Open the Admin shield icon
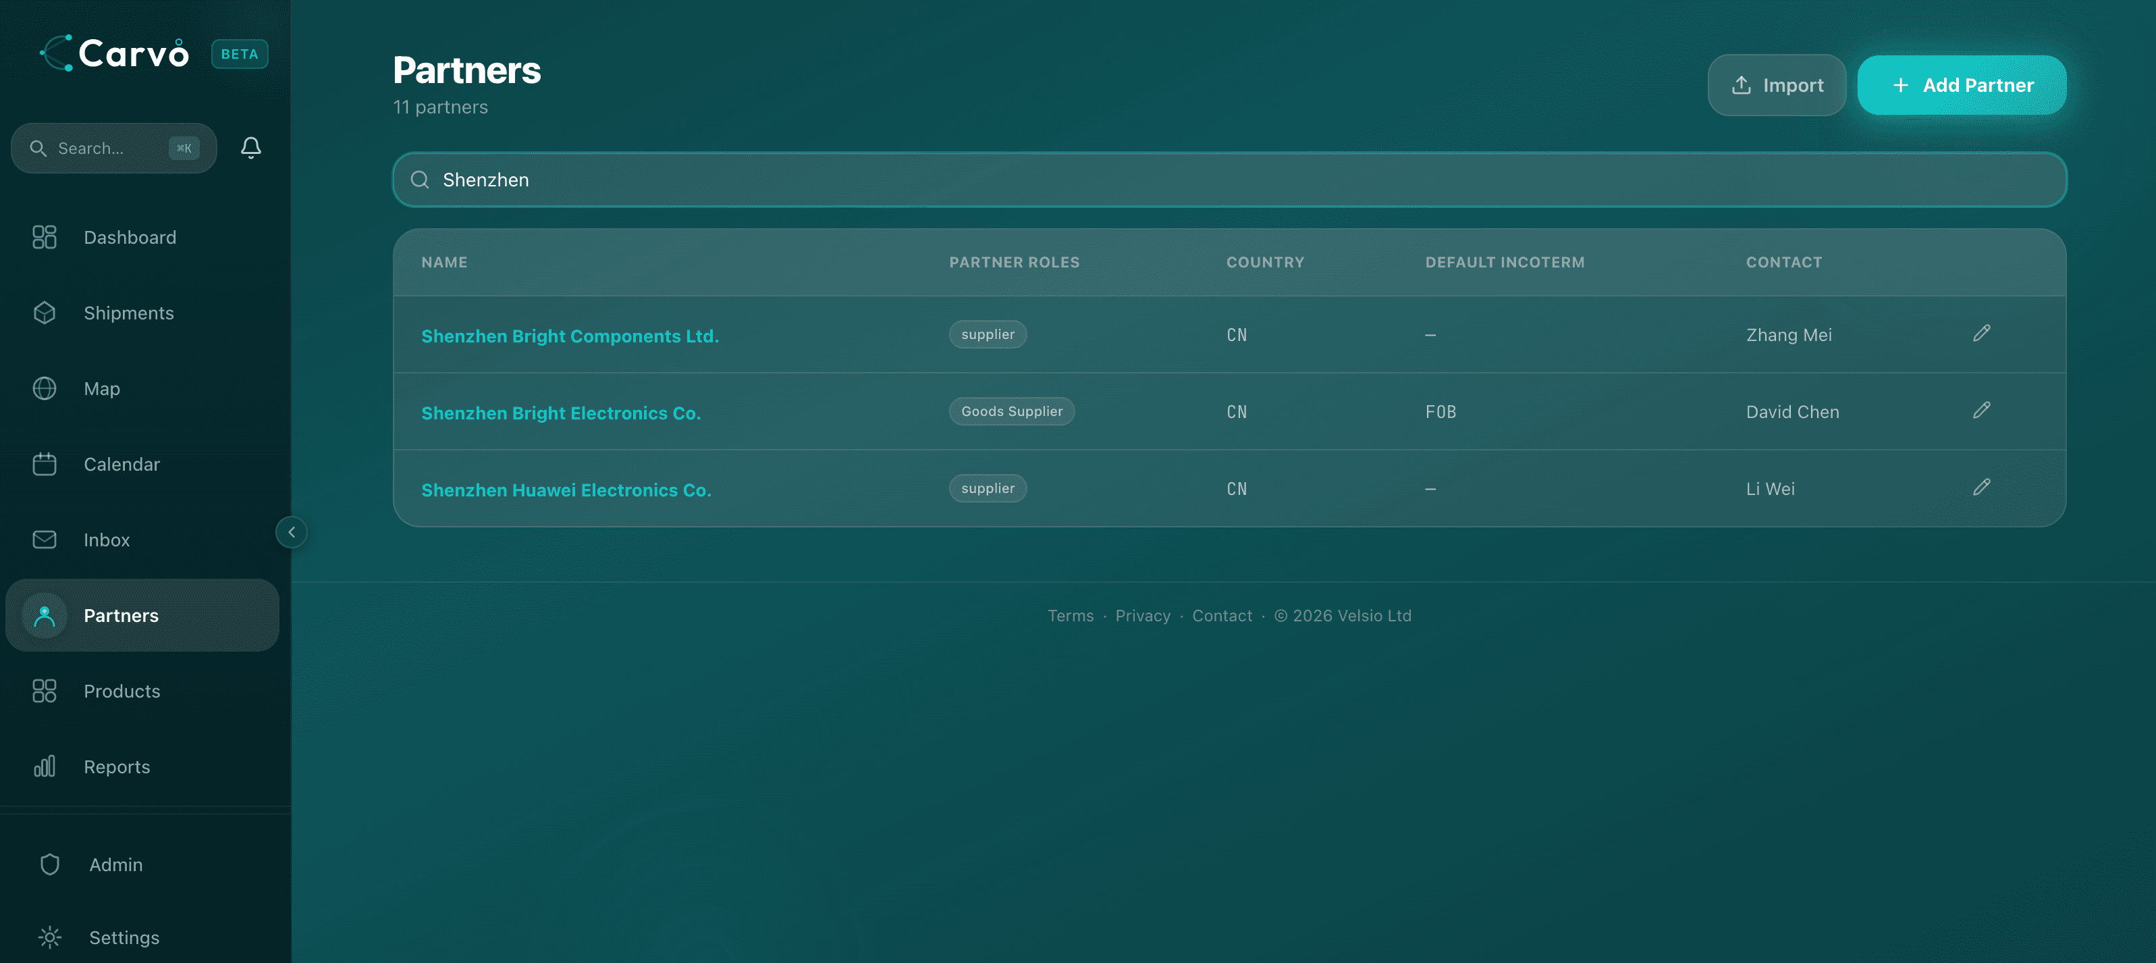Screen dimensions: 2156x963 (49, 864)
